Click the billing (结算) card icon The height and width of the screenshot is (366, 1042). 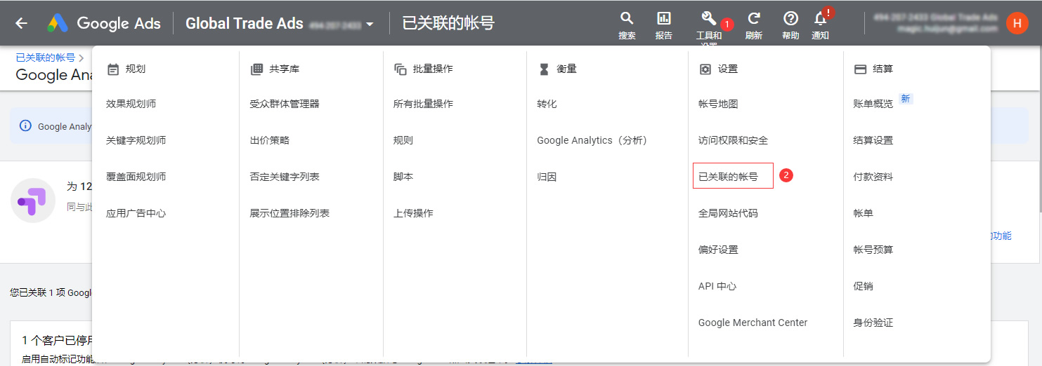[x=860, y=69]
